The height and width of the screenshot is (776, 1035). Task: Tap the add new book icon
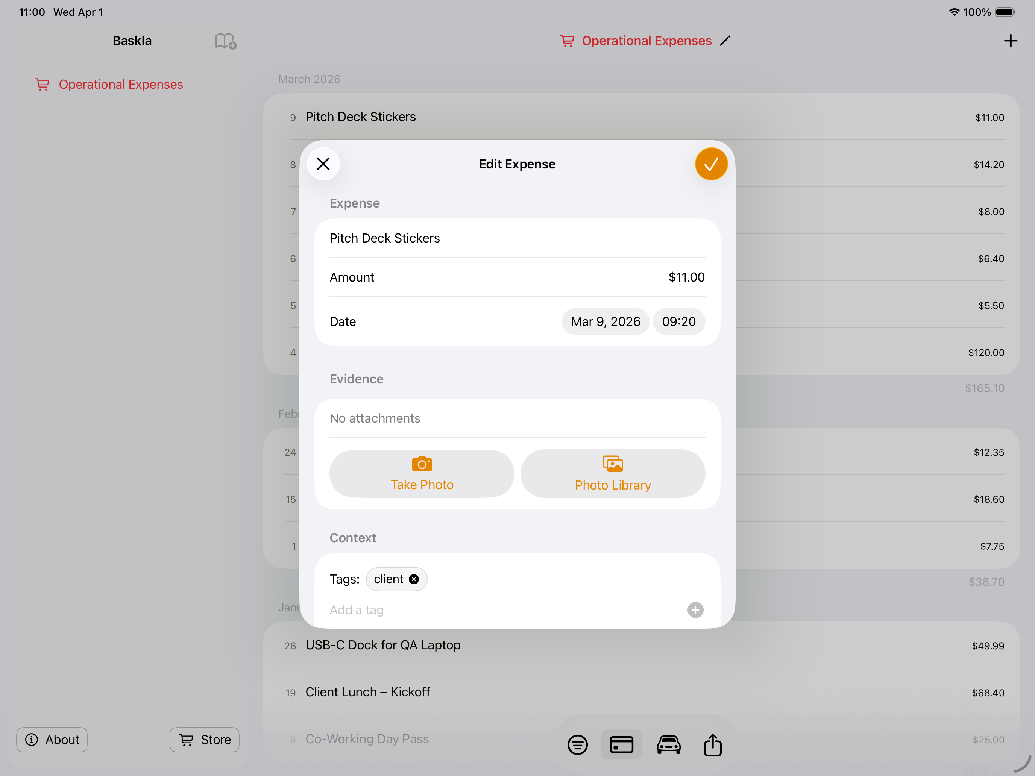tap(226, 41)
